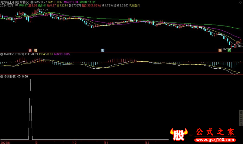This screenshot has height=144, width=243.
Task: Open the 南方精工 (日线 前复权) title dropdown
Action: point(14,2)
